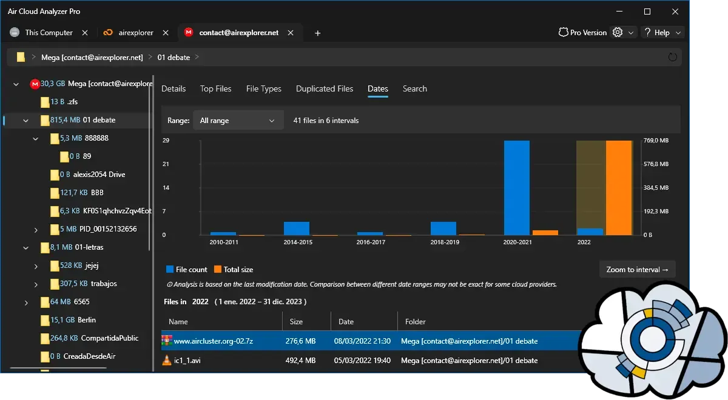The image size is (728, 400).
Task: Click the folder icon of trabajos
Action: point(55,284)
